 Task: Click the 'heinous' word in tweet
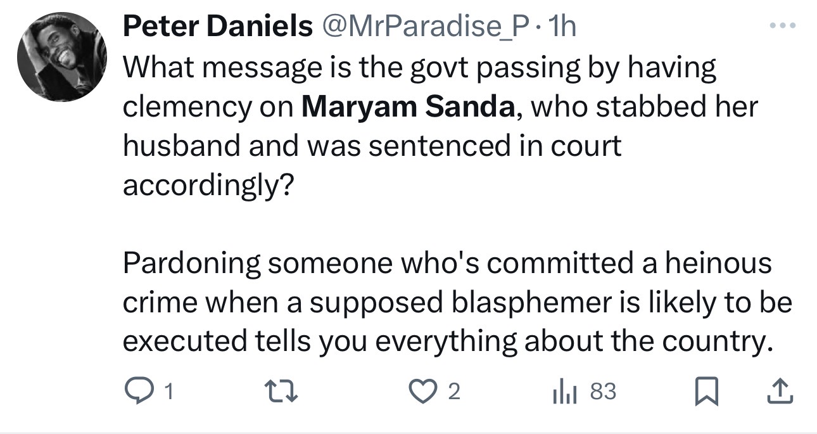tap(718, 263)
